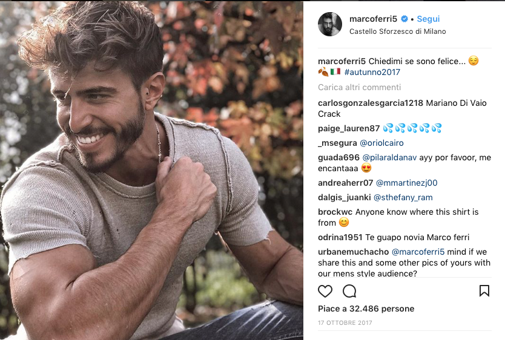Open the @pilaraldanav mention
The height and width of the screenshot is (340, 505).
click(388, 157)
